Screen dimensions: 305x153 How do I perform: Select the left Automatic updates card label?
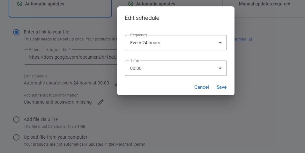pyautogui.click(x=45, y=4)
